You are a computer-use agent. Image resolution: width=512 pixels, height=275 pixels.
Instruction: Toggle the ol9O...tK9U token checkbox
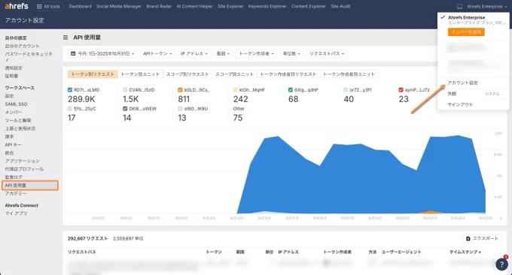[180, 109]
